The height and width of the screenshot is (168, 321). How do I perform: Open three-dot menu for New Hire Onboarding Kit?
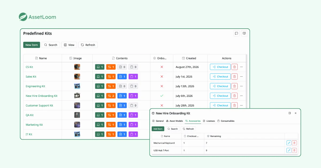click(x=242, y=96)
